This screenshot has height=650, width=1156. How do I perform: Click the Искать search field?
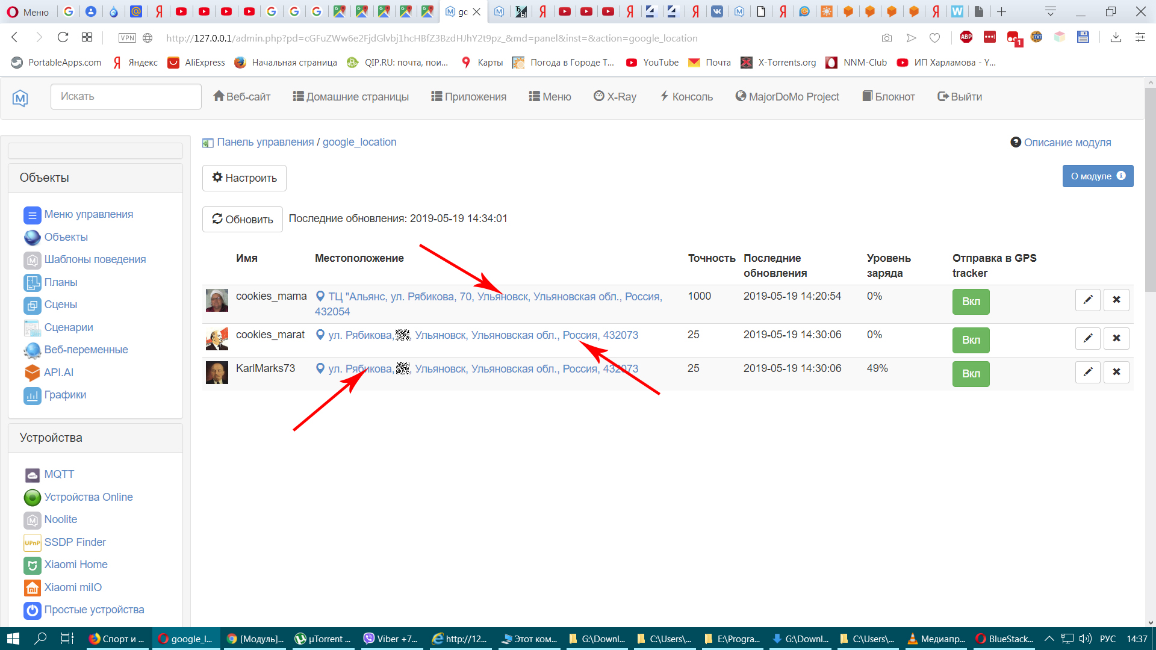tap(126, 97)
